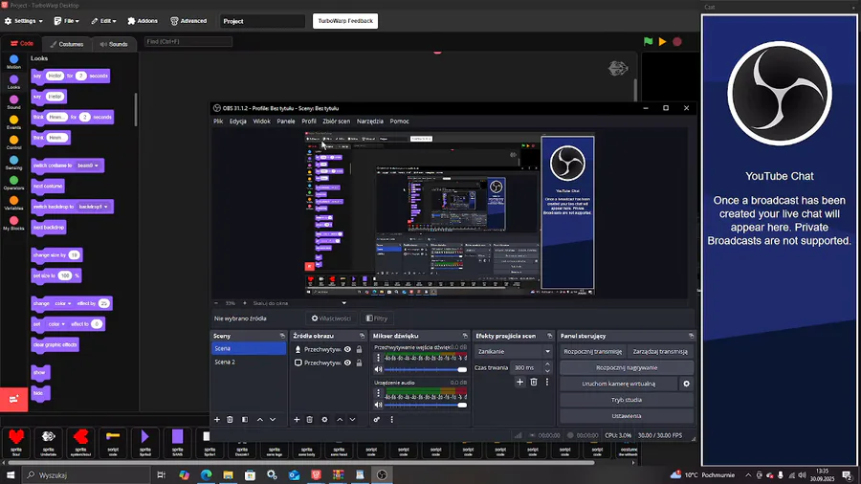861x484 pixels.
Task: Open Ustawienia button in OBS controls
Action: tap(627, 416)
